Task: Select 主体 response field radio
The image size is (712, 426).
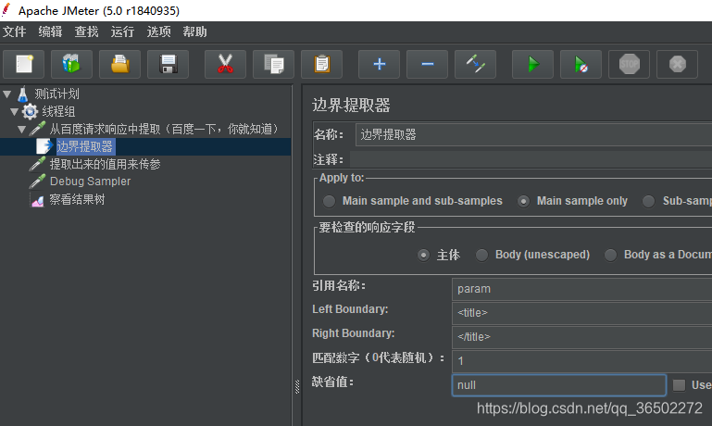Action: pyautogui.click(x=424, y=255)
